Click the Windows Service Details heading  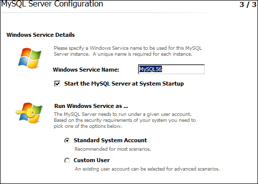tap(41, 35)
